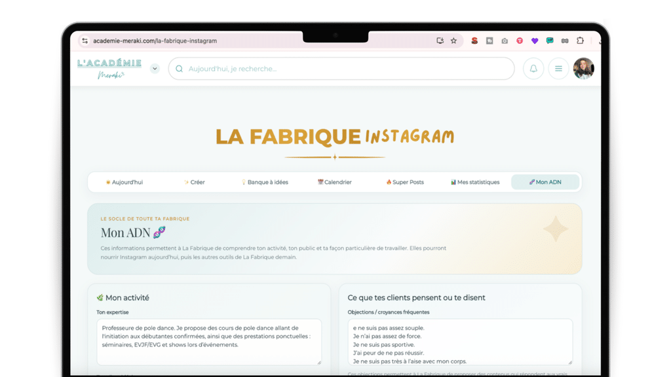Open the browser extensions puzzle icon

click(581, 41)
